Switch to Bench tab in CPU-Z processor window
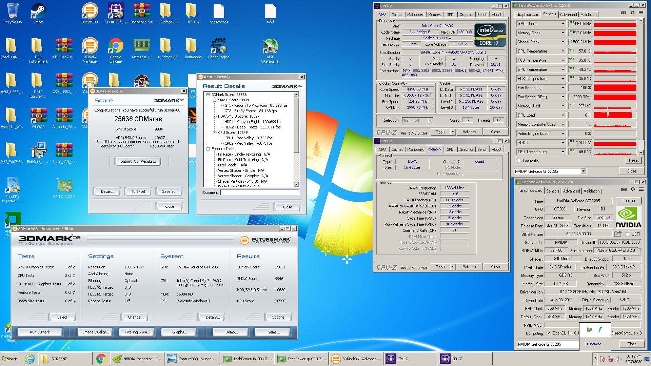This screenshot has height=366, width=651. click(482, 15)
